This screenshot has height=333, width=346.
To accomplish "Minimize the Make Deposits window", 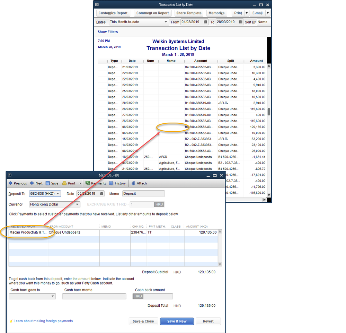I will 208,175.
